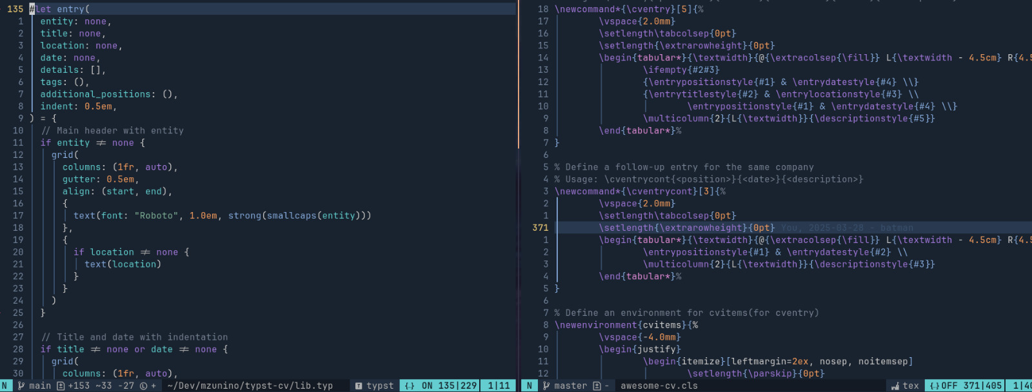Click the tex filetype icon
This screenshot has width=1032, height=392.
tap(895, 386)
